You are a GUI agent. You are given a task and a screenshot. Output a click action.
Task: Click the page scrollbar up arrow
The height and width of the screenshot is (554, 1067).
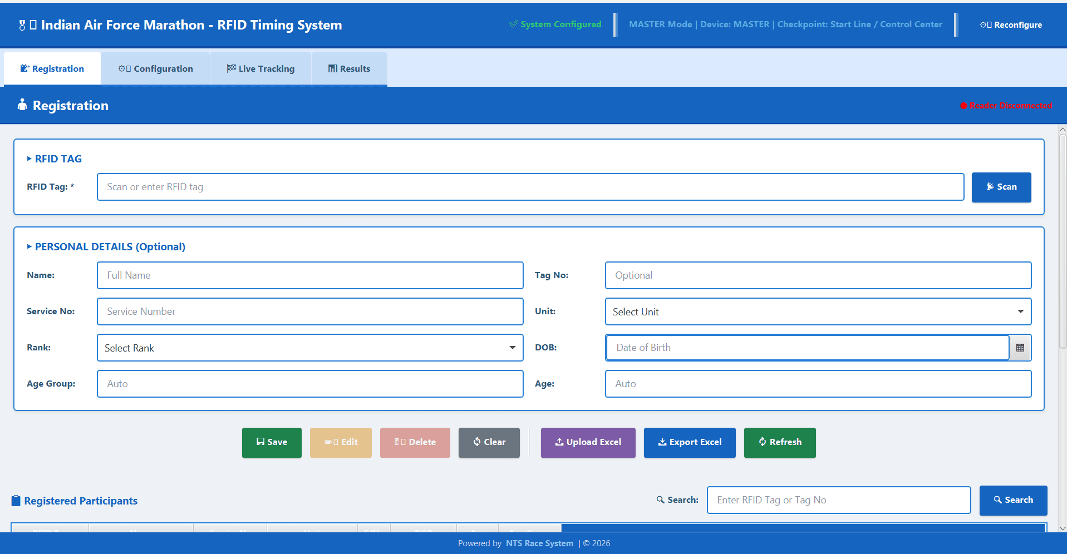[1063, 129]
